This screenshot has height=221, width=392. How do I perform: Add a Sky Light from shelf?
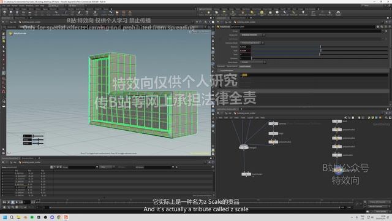pyautogui.click(x=271, y=13)
